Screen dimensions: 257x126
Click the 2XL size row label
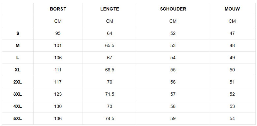17,82
